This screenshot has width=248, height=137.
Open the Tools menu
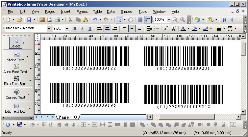pyautogui.click(x=143, y=12)
